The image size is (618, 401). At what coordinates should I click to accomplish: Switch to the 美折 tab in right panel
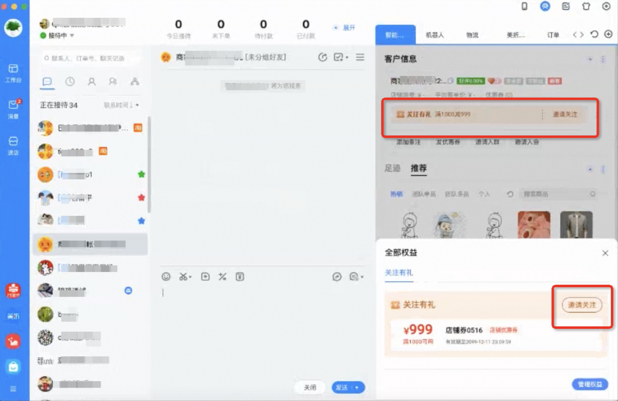click(516, 35)
